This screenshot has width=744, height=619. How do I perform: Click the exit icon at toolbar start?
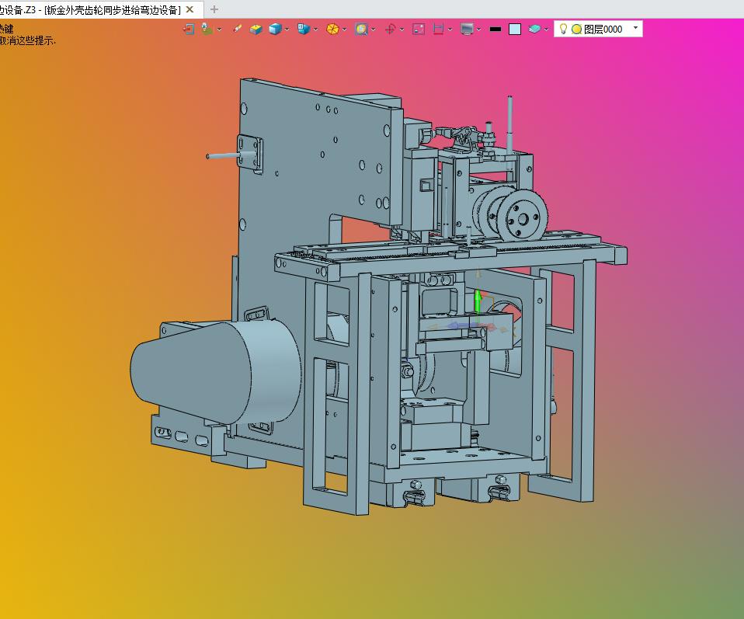(189, 30)
